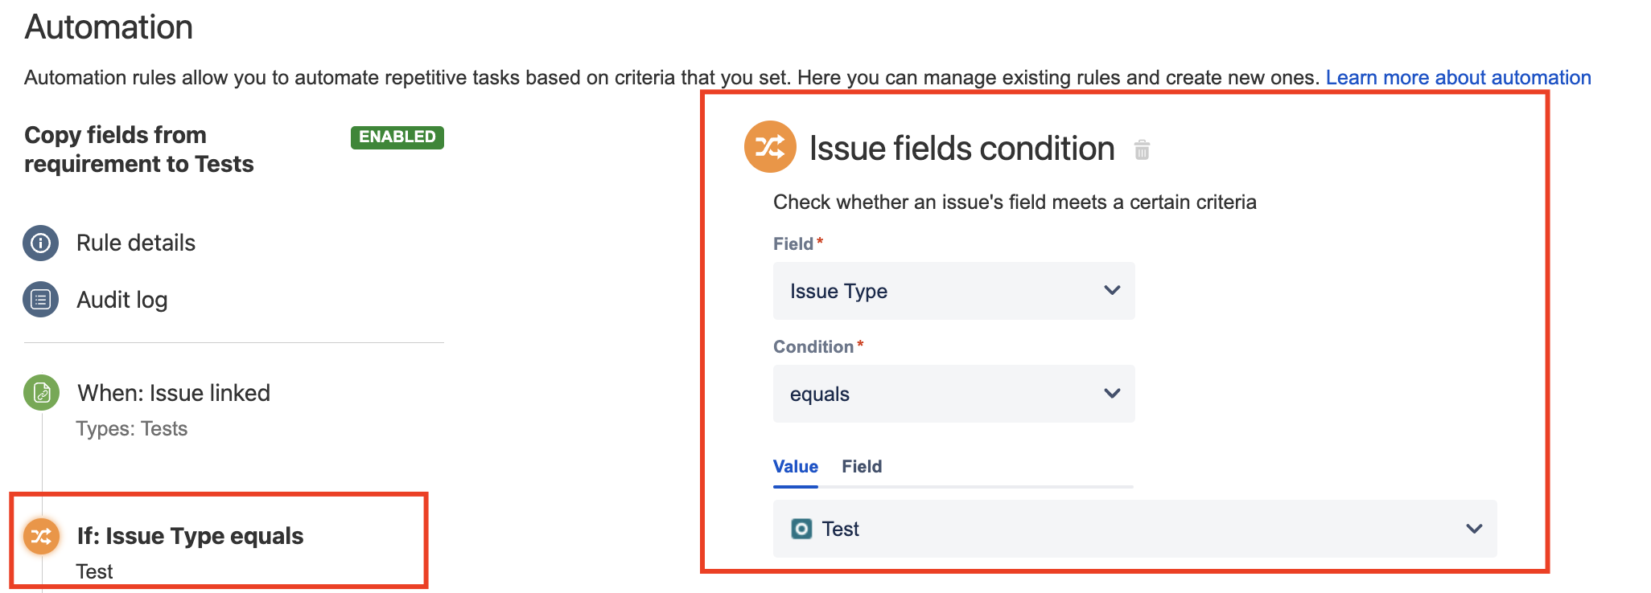Expand the Test value dropdown chevron
1651x593 pixels.
(1474, 529)
